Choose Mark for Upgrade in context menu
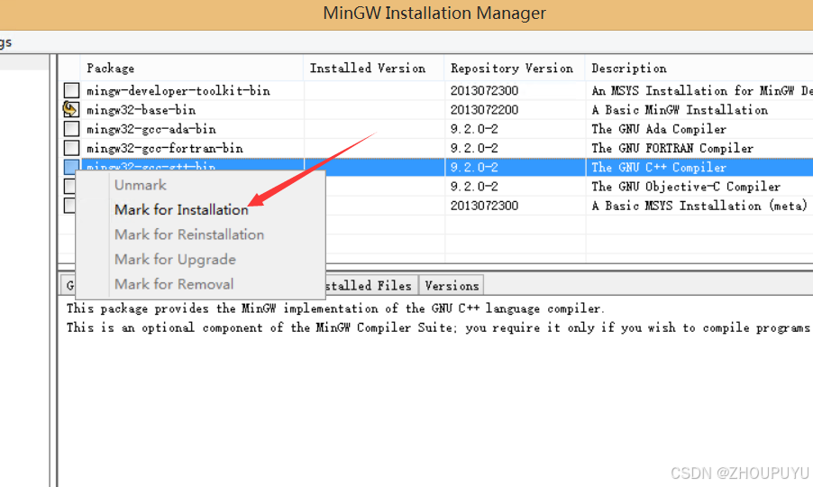Image resolution: width=813 pixels, height=487 pixels. tap(175, 260)
